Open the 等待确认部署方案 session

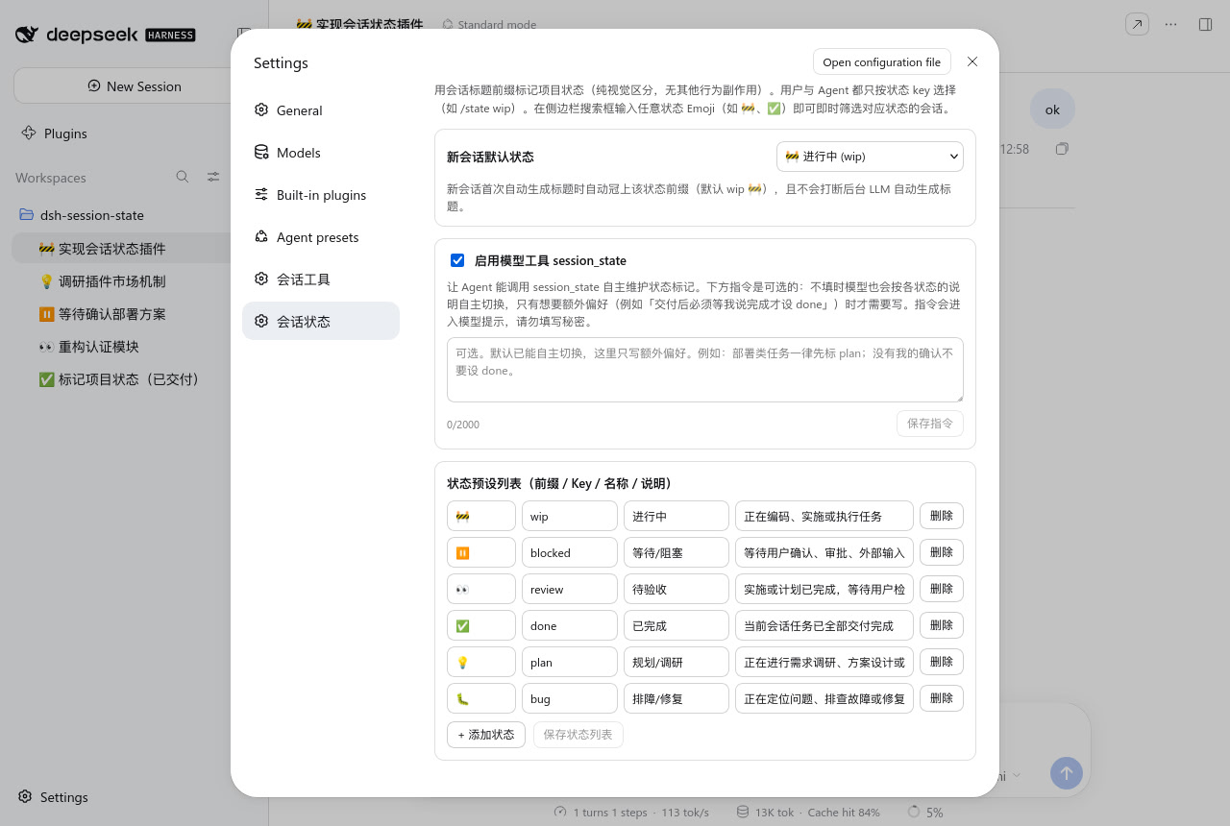coord(121,314)
